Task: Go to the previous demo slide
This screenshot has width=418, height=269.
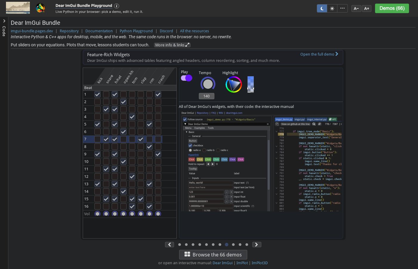Action: pyautogui.click(x=170, y=244)
